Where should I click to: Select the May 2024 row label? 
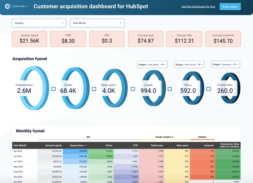tap(18, 167)
